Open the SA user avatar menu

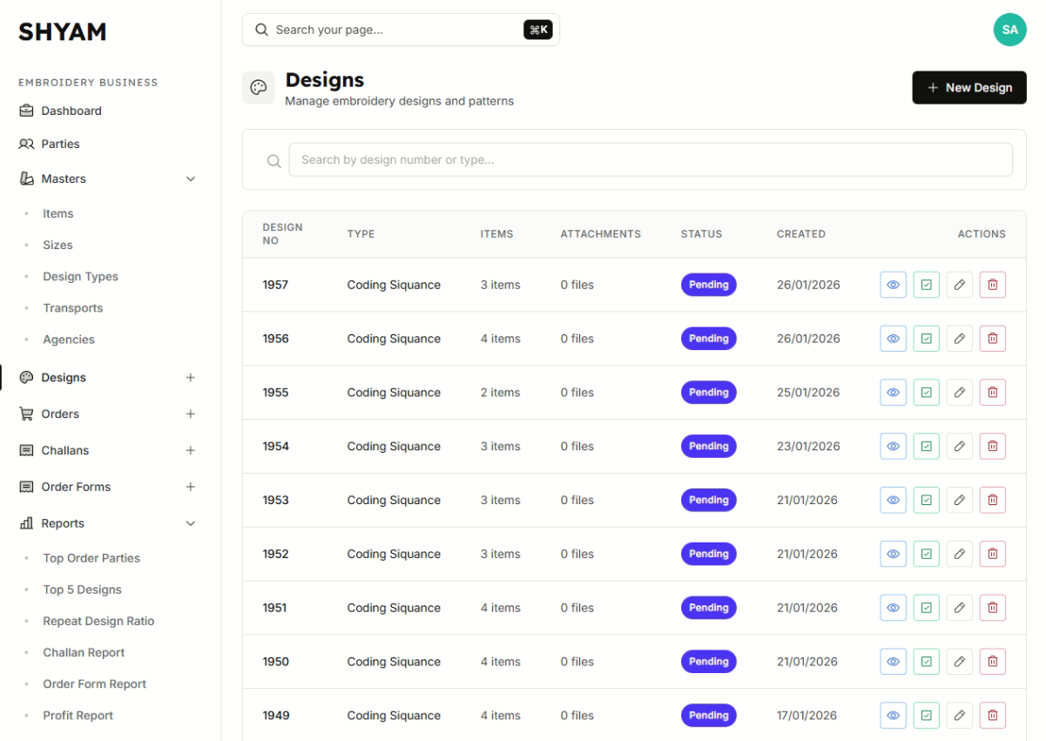coord(1009,30)
